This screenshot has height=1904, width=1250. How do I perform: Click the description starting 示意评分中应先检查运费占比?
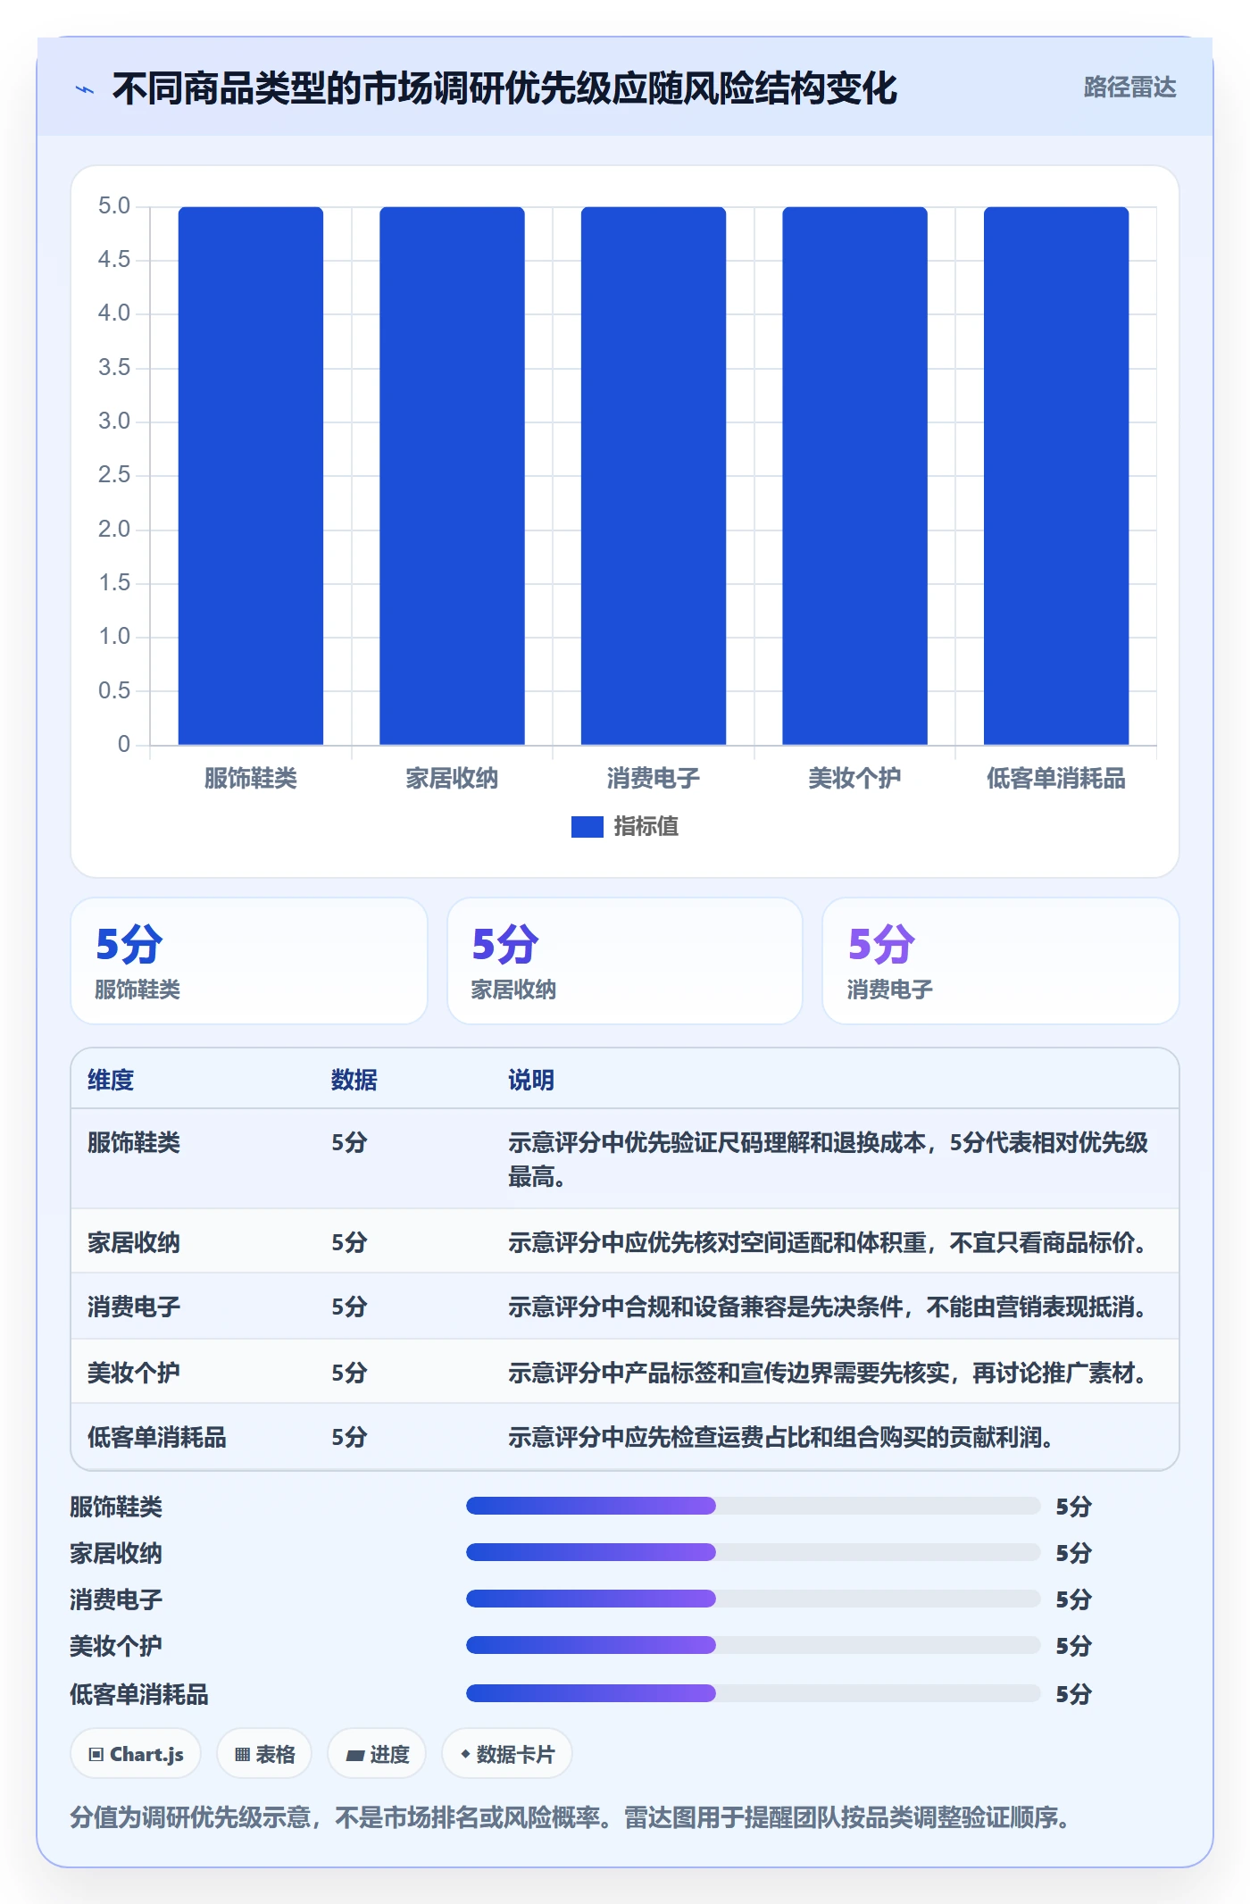(x=782, y=1437)
